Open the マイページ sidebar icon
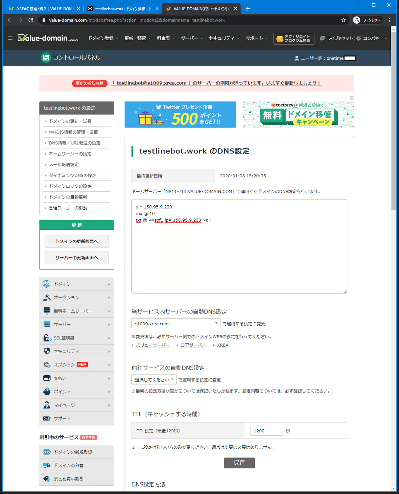399x494 pixels. pos(47,405)
